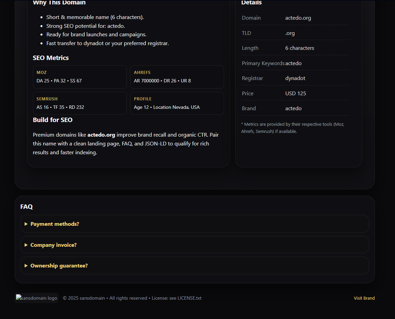Screen dimensions: 395x319
Task: Select the AHREFS metrics card
Action: [177, 77]
